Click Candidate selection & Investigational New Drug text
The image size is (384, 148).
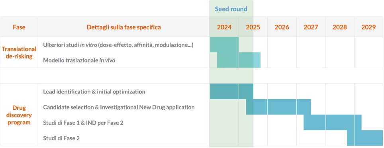(119, 107)
